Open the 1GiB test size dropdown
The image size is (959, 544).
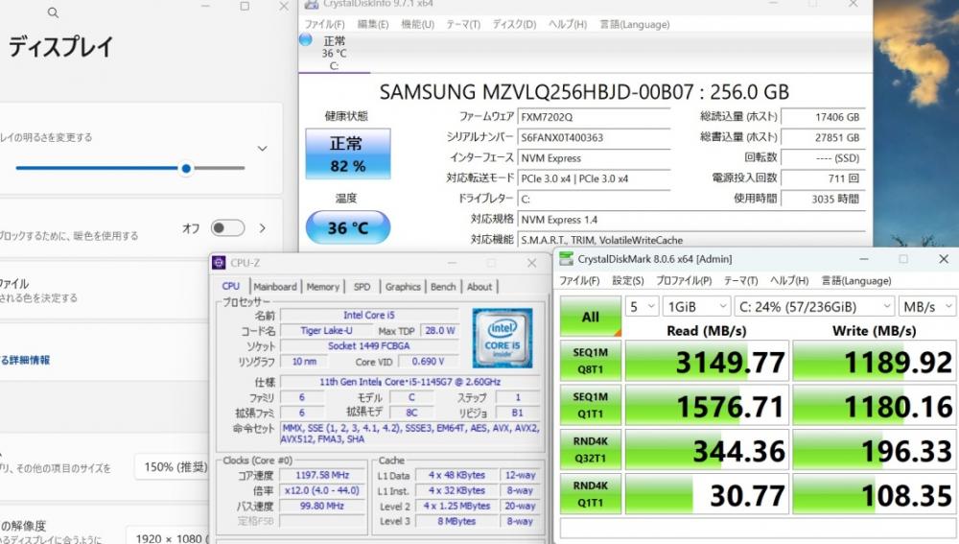(696, 307)
